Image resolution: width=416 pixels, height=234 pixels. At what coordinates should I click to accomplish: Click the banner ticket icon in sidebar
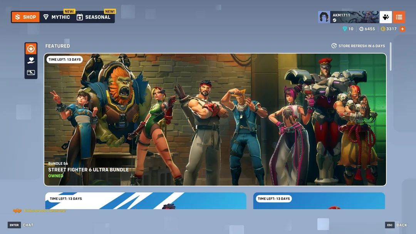tap(31, 72)
